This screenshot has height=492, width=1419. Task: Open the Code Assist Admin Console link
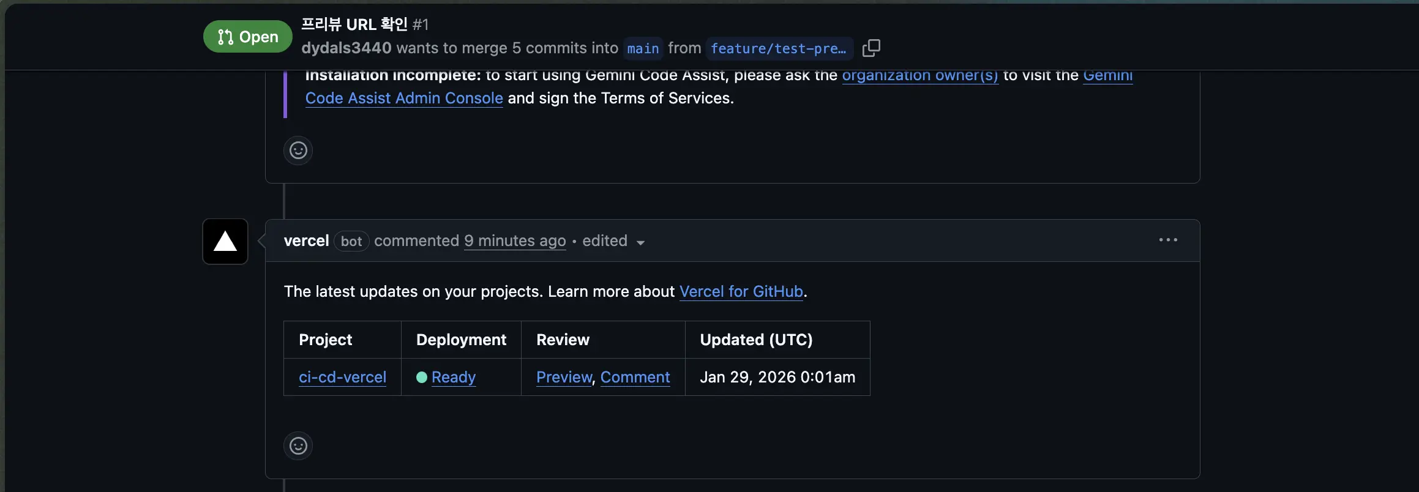(404, 99)
